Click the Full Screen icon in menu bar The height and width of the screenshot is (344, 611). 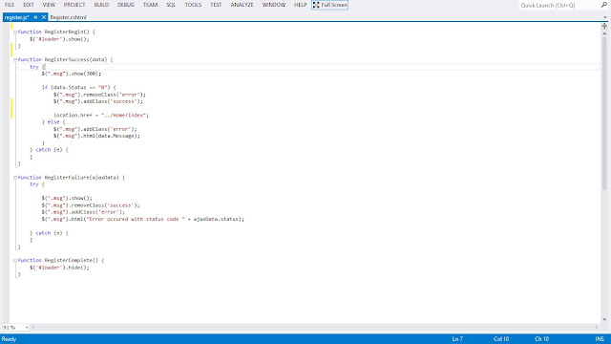(x=316, y=5)
